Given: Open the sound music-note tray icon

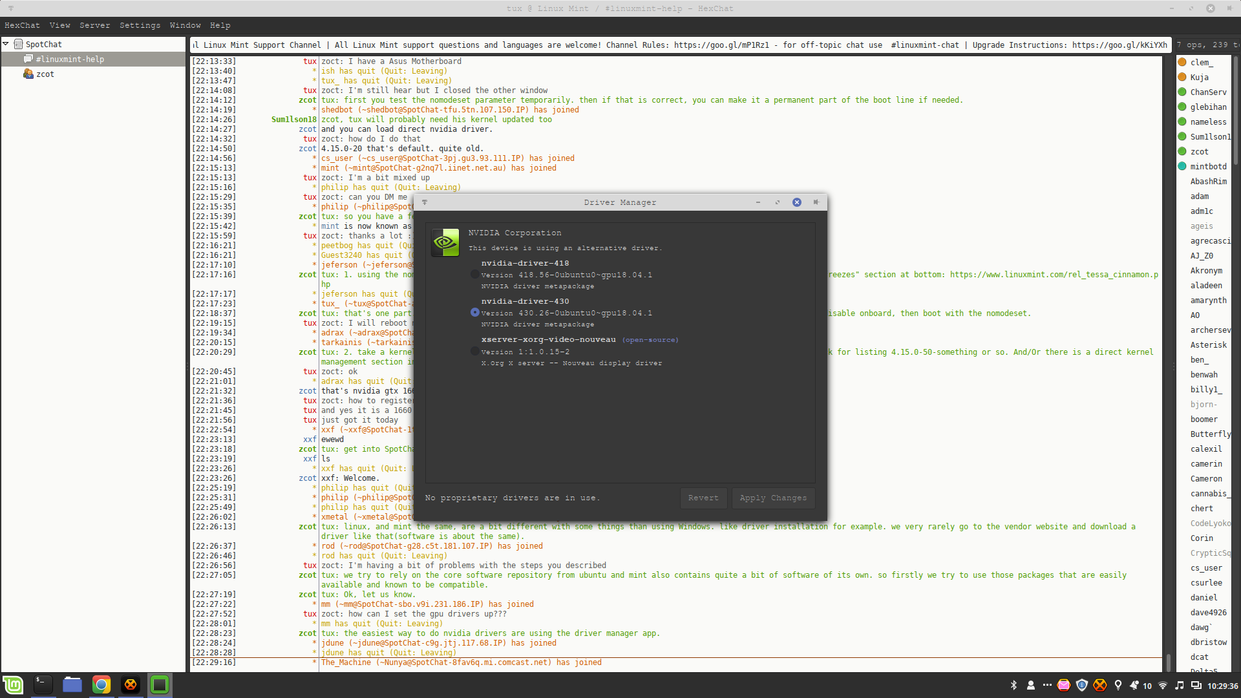Looking at the screenshot, I should pos(1180,686).
